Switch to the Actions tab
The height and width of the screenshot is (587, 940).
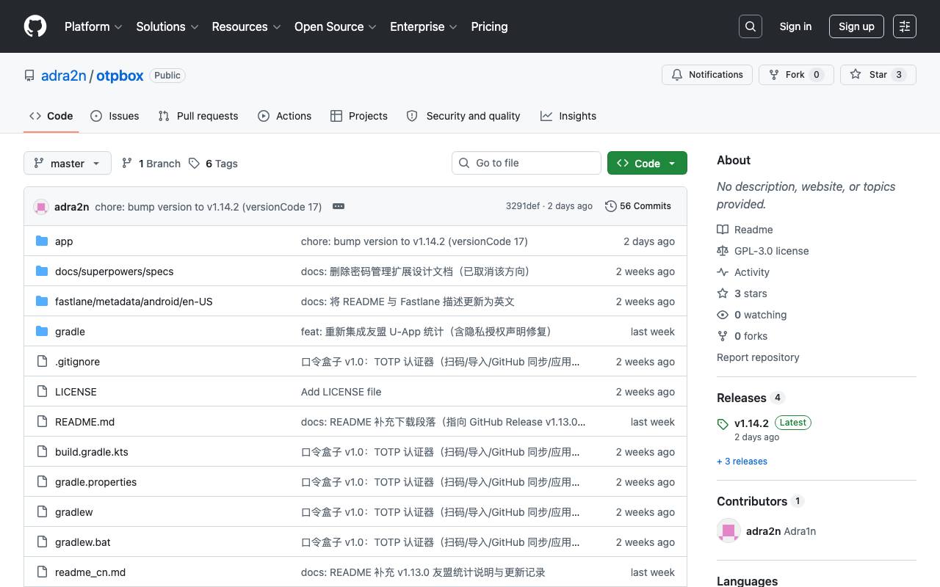285,116
